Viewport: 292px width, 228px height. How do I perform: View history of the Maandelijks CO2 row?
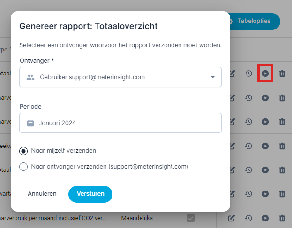click(x=248, y=218)
